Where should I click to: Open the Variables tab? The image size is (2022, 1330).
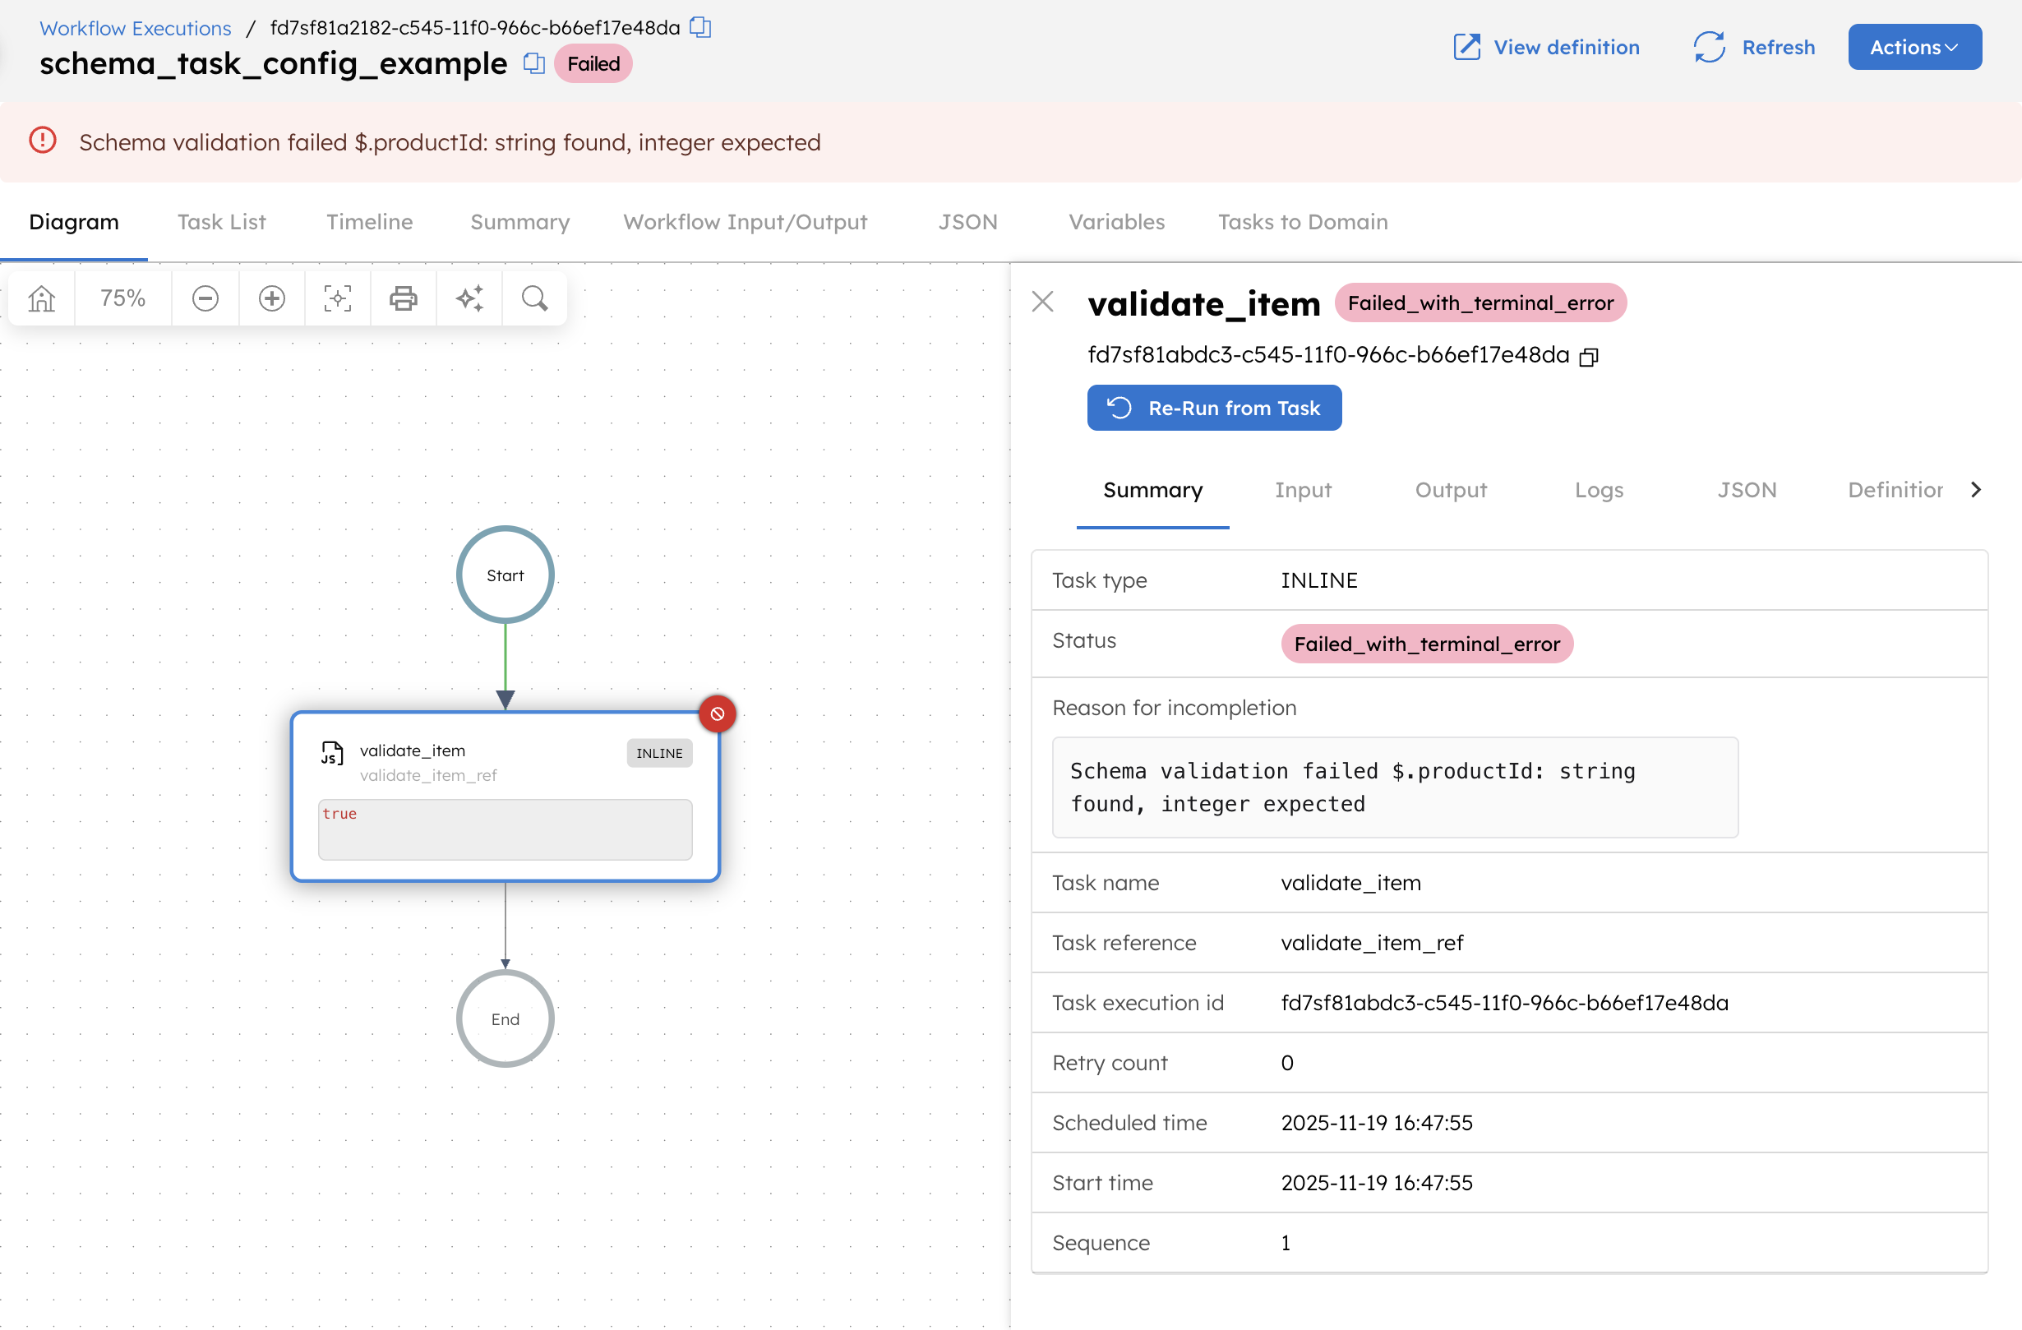click(x=1115, y=222)
